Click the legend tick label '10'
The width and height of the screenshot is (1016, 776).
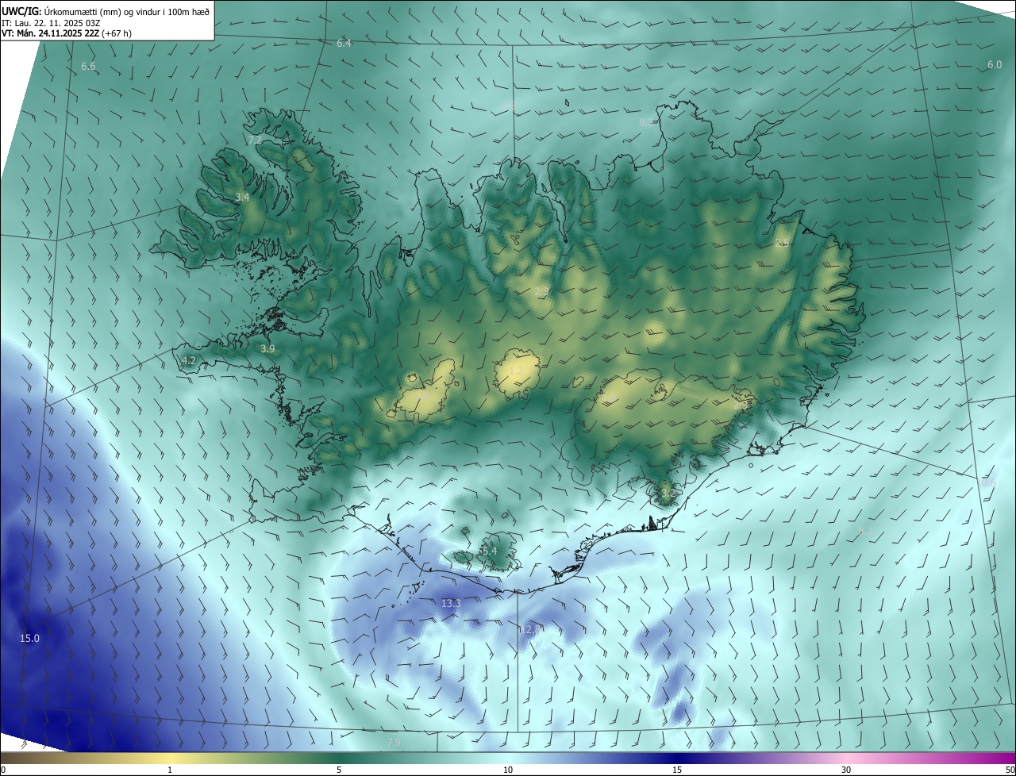(508, 770)
